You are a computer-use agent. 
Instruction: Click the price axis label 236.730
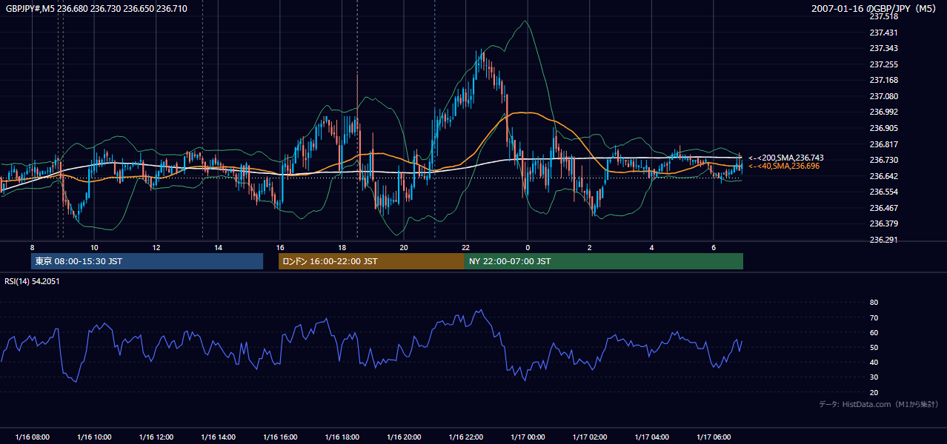coord(883,160)
